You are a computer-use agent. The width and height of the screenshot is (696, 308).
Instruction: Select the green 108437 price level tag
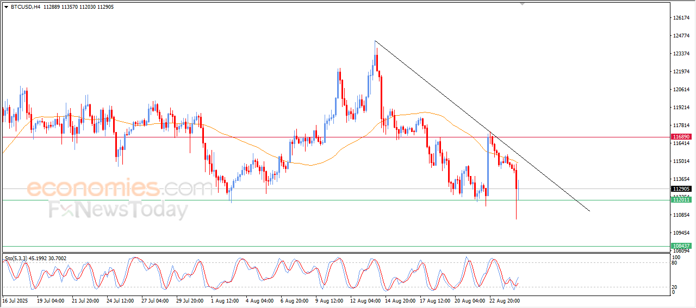(681, 246)
